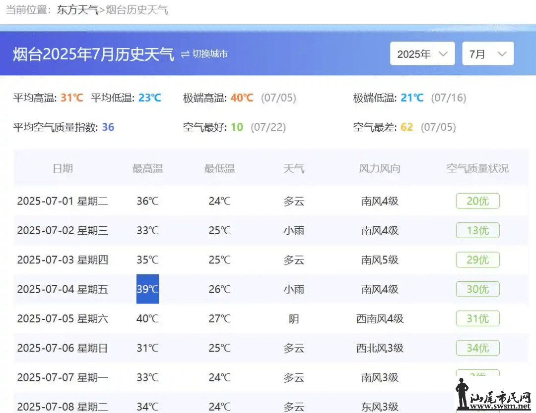The width and height of the screenshot is (536, 413).
Task: Click the 空气质量状况 column header
Action: pos(477,168)
